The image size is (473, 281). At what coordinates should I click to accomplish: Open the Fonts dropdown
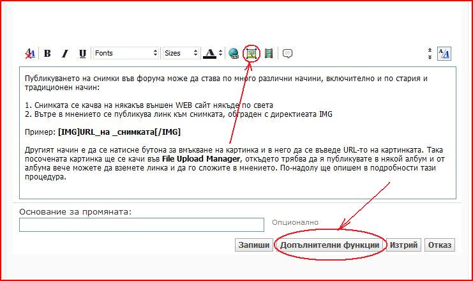point(125,54)
